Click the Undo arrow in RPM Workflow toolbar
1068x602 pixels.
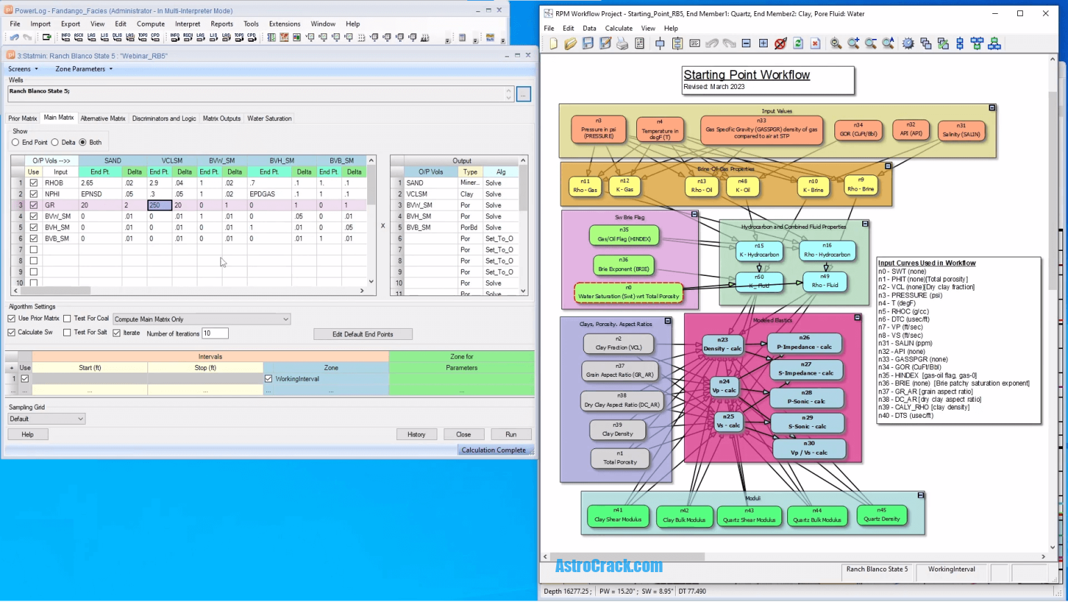[x=713, y=43]
